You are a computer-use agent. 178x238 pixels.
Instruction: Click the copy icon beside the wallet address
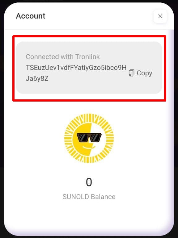(x=131, y=73)
